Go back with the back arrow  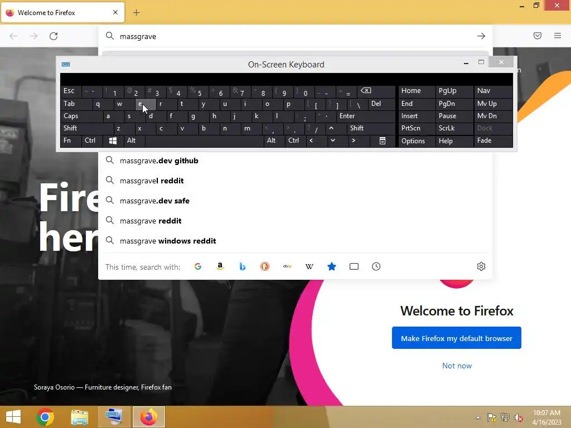point(13,36)
